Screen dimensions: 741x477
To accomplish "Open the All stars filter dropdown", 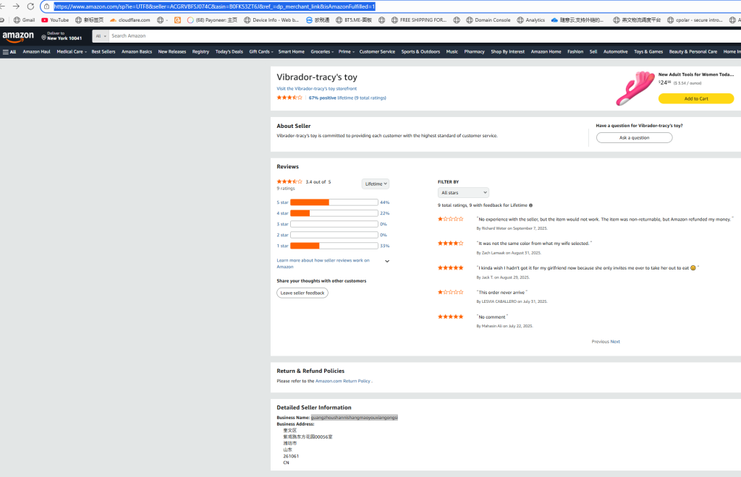I will click(x=463, y=193).
